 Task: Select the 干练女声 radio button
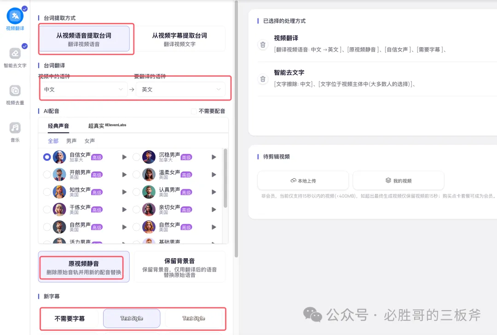pos(47,209)
